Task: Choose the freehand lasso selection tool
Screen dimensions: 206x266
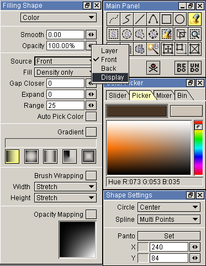Action: (140, 34)
